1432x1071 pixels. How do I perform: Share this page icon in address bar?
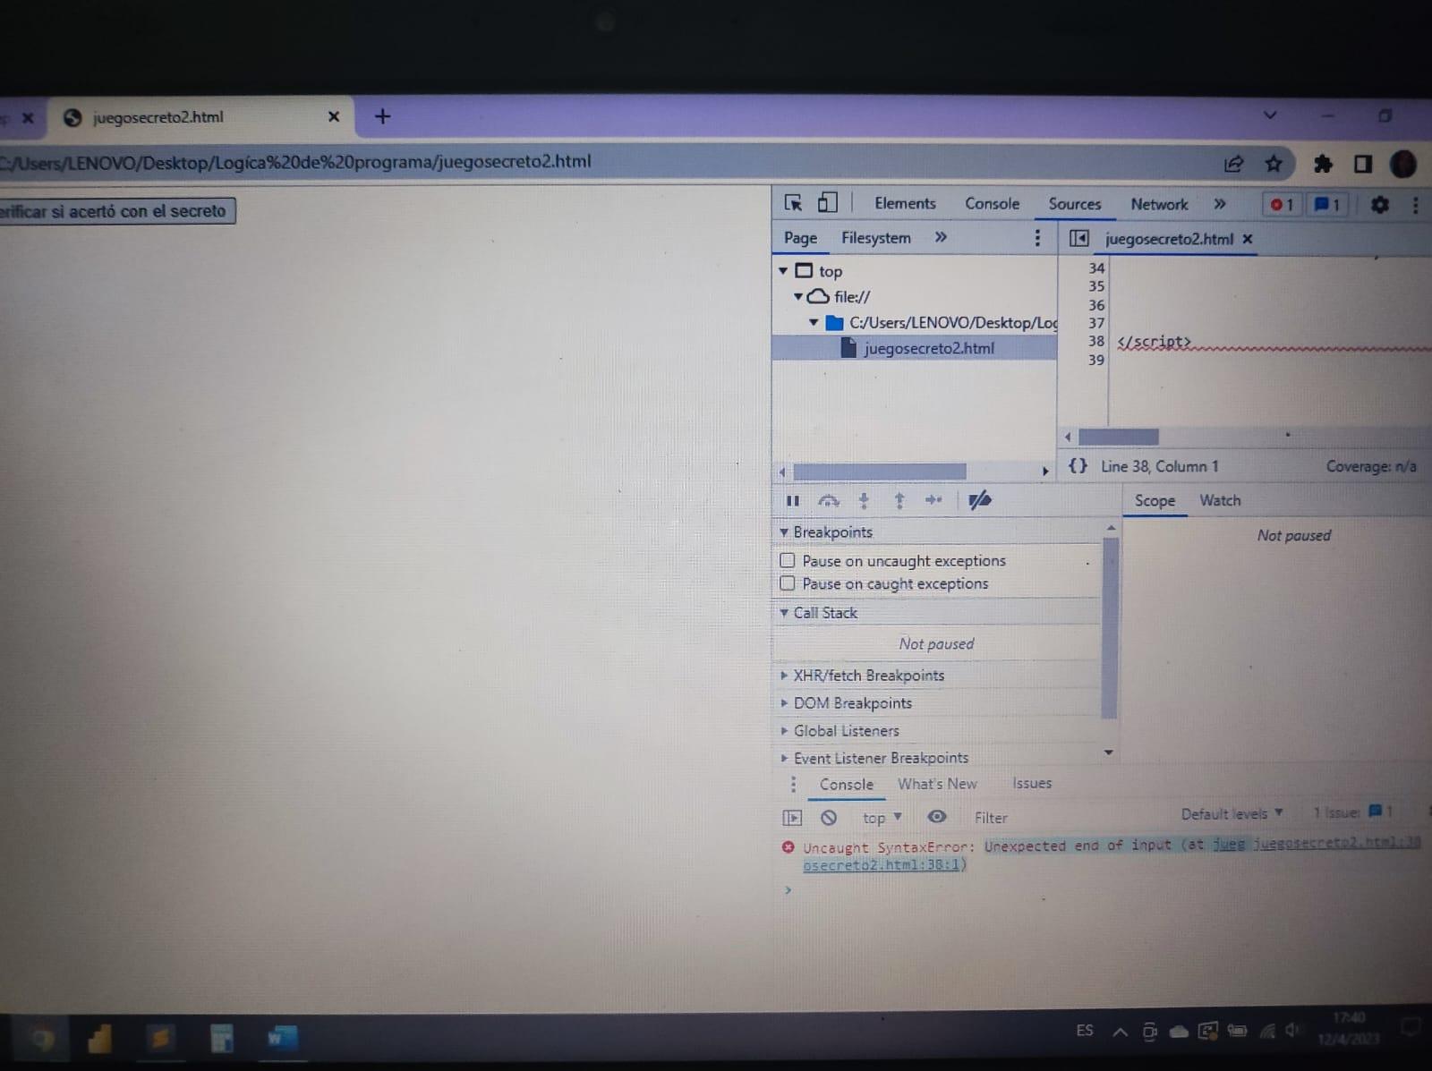click(x=1233, y=163)
